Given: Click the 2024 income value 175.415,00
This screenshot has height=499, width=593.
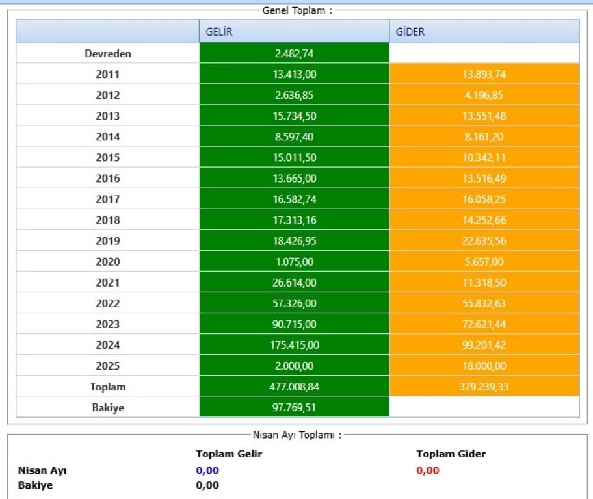Looking at the screenshot, I should (x=294, y=345).
